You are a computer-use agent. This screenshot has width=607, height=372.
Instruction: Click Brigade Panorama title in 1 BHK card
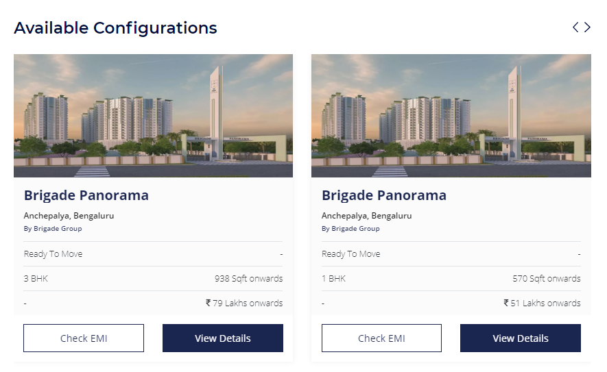tap(384, 195)
